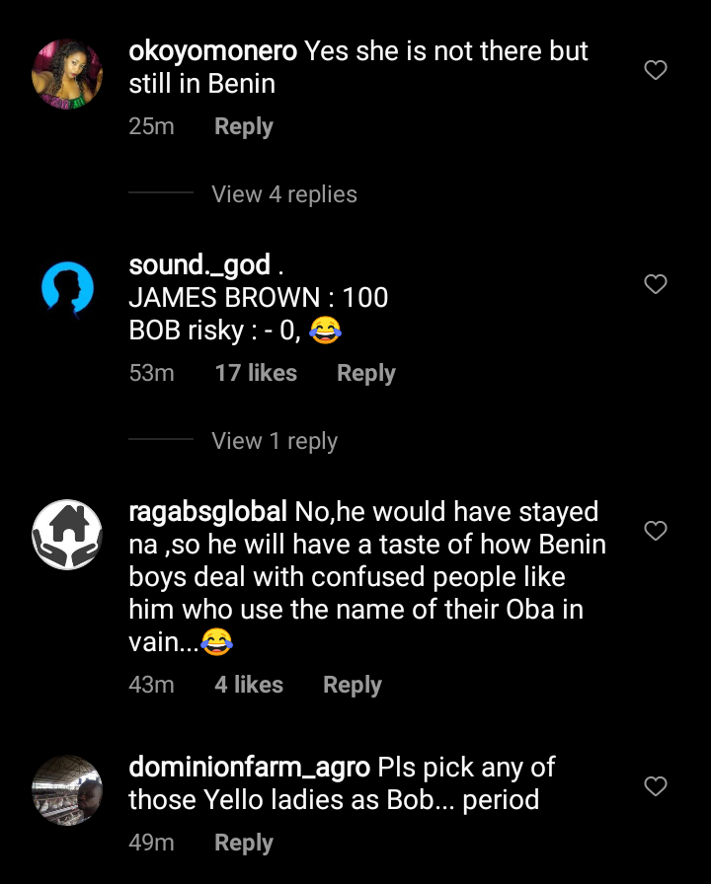Open the sound._god username link

(x=199, y=265)
